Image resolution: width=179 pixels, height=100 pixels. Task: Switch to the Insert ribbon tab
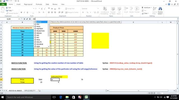[18, 4]
